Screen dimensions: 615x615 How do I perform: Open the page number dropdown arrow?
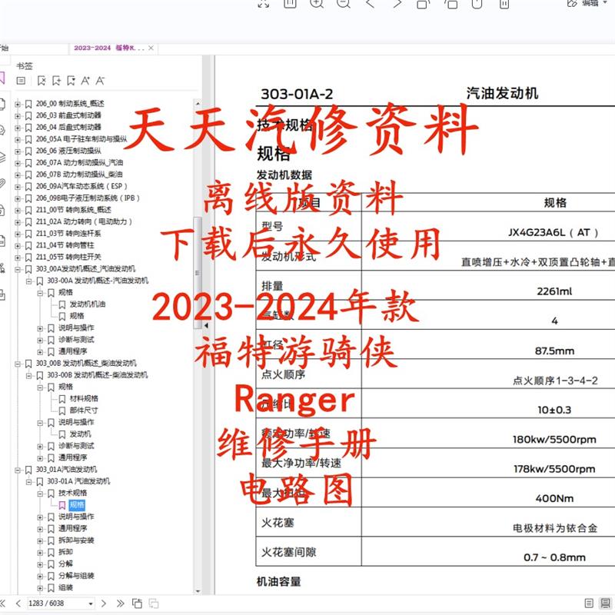91,603
